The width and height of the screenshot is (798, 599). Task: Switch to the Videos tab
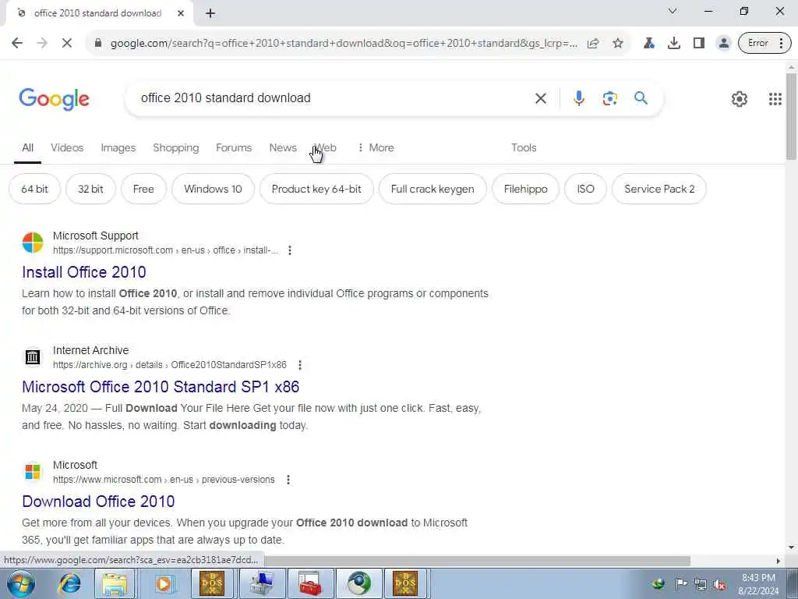tap(67, 147)
